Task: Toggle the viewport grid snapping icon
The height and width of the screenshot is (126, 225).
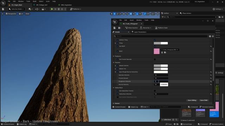Action: 131,14
